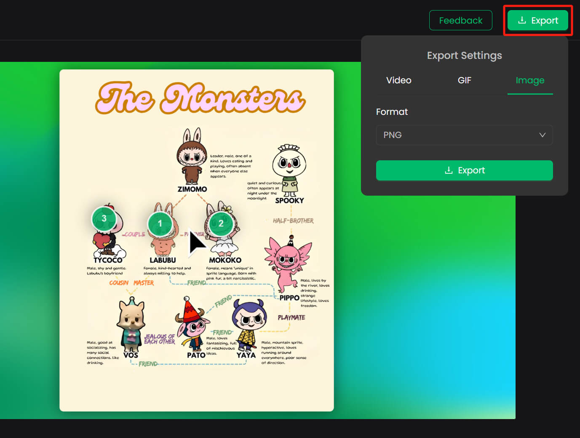Click the top Export button in the header
Image resolution: width=580 pixels, height=438 pixels.
537,20
